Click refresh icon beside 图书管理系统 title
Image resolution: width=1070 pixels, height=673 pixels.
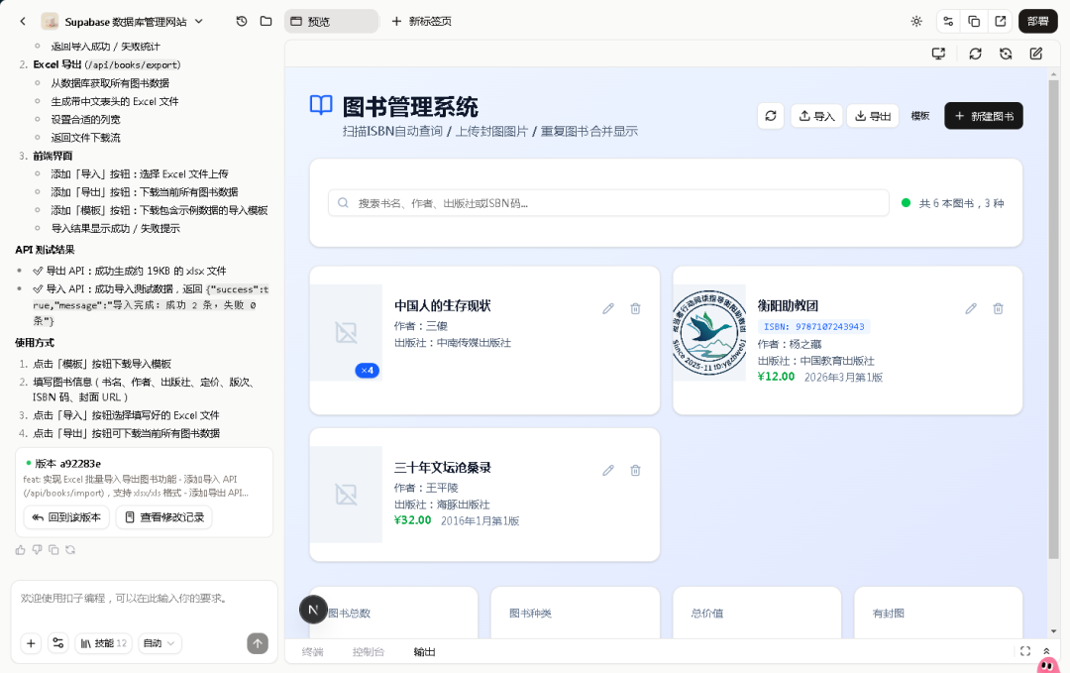pos(771,115)
